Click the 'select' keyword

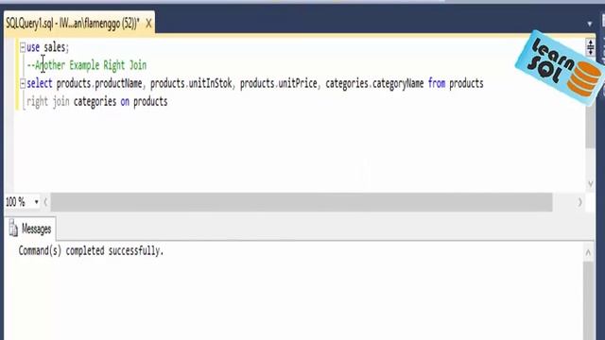pyautogui.click(x=40, y=83)
